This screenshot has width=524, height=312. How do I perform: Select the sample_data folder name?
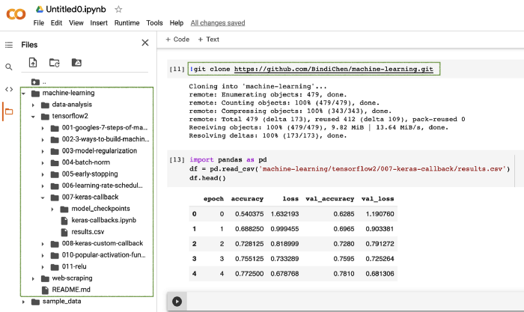[x=61, y=302]
